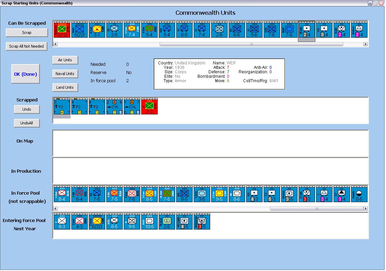Close the Scrap Starting Units window

pyautogui.click(x=381, y=3)
